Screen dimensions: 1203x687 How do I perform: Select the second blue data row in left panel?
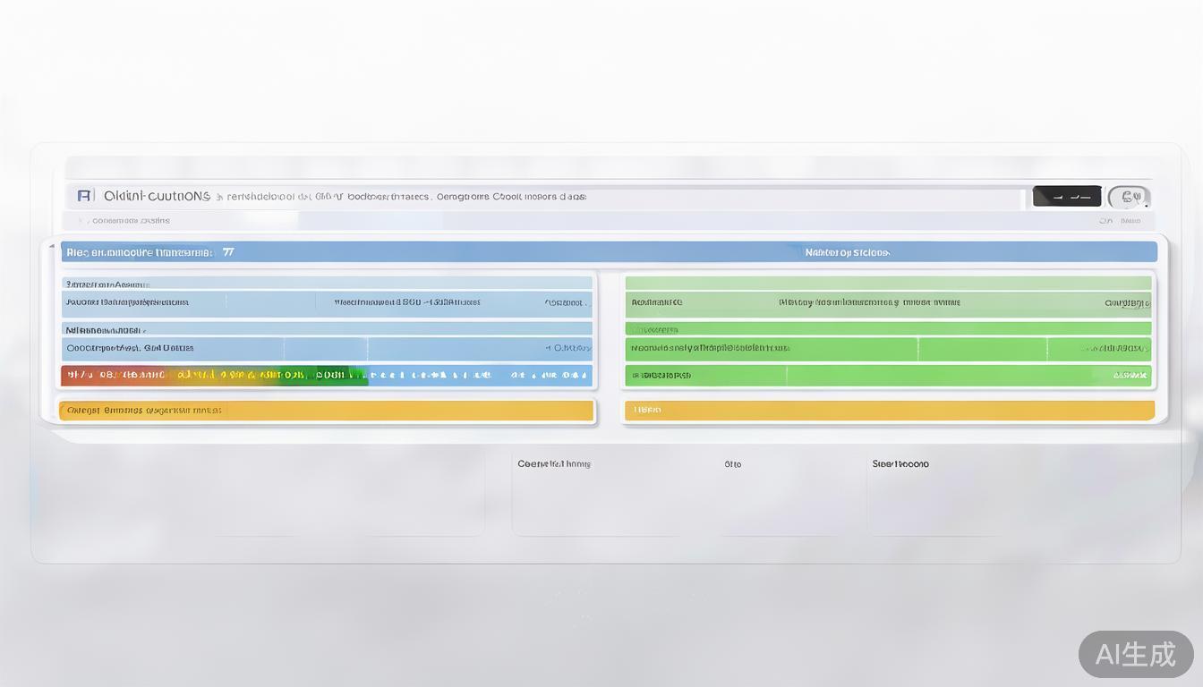(327, 348)
